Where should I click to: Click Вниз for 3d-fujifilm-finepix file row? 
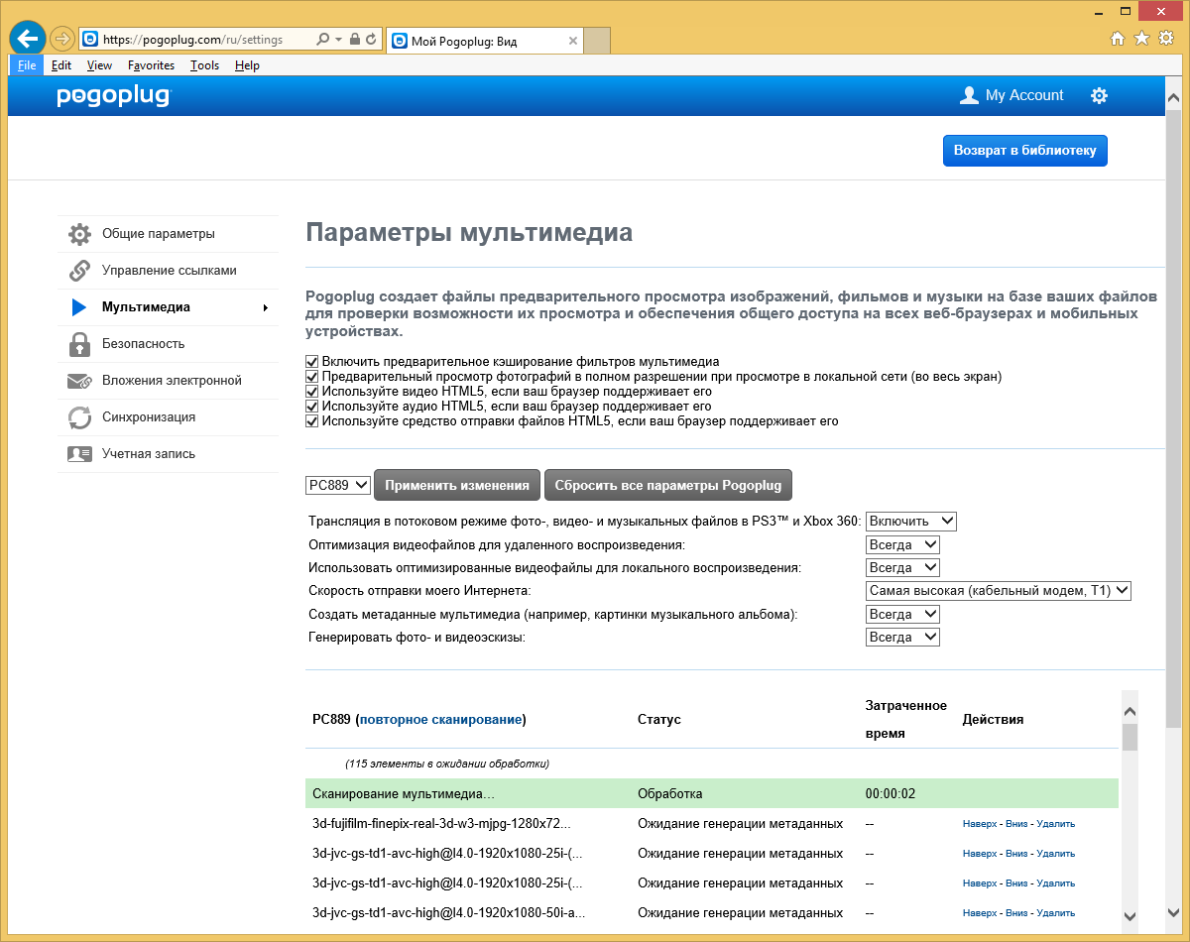point(1016,824)
